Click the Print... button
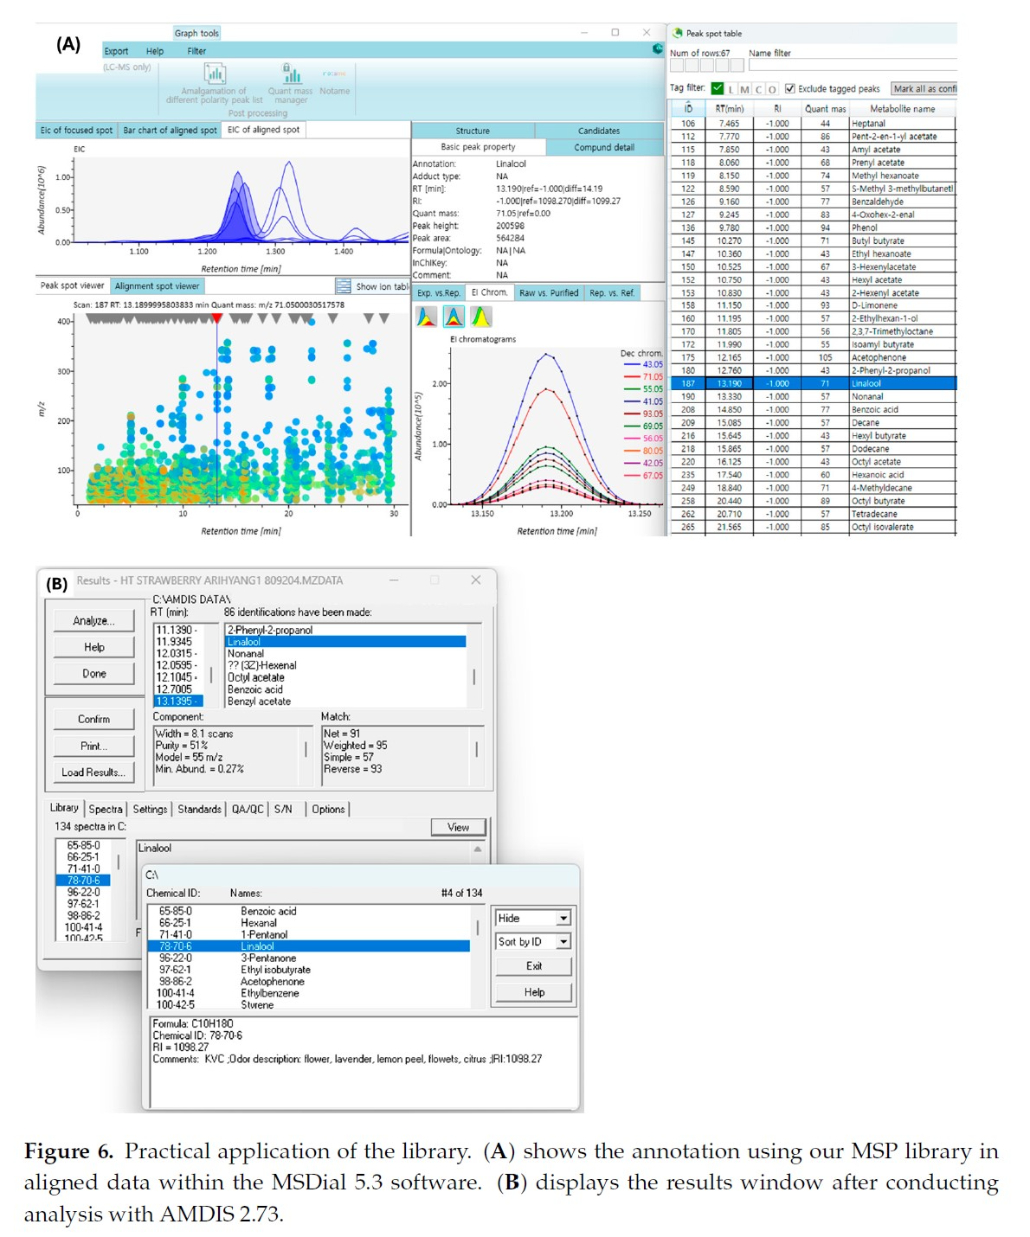Viewport: 1030px width, 1237px height. tap(93, 746)
